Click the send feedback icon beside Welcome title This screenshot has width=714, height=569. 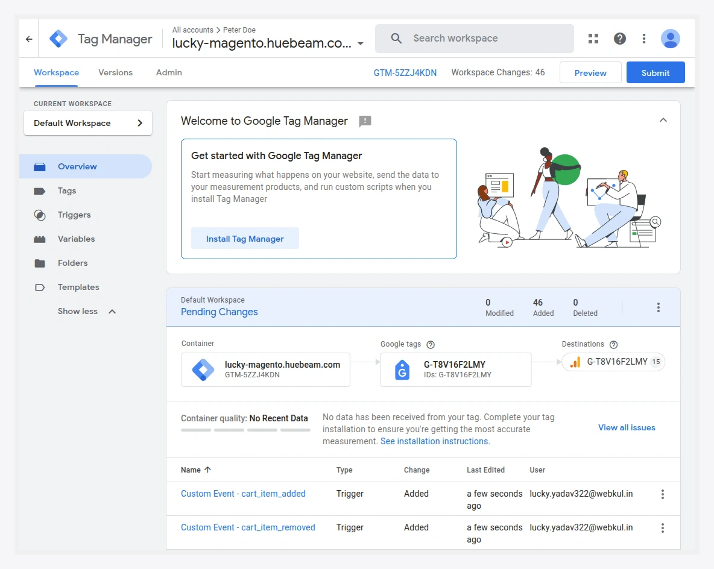pos(365,121)
